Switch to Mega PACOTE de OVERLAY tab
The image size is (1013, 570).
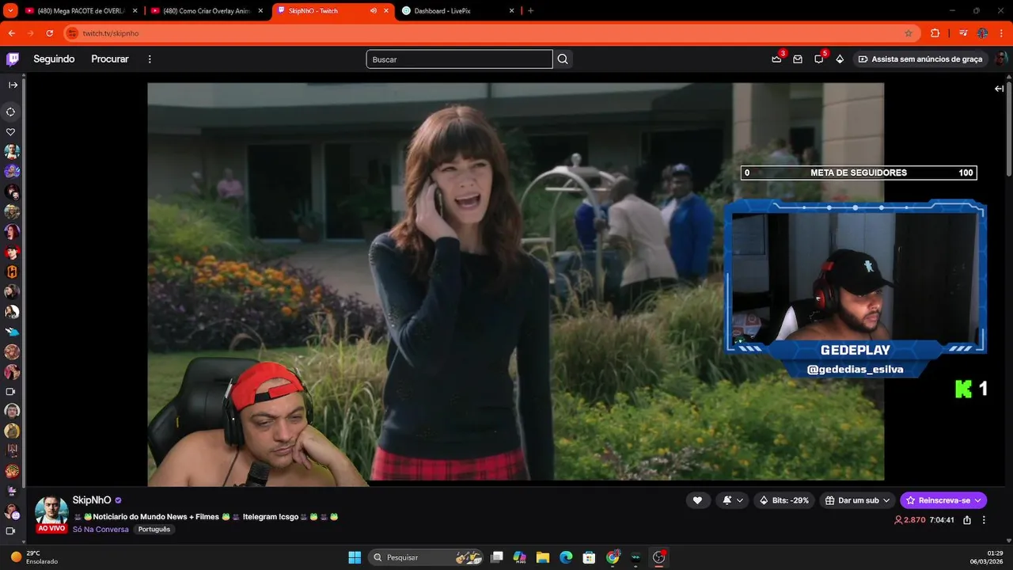pos(81,11)
